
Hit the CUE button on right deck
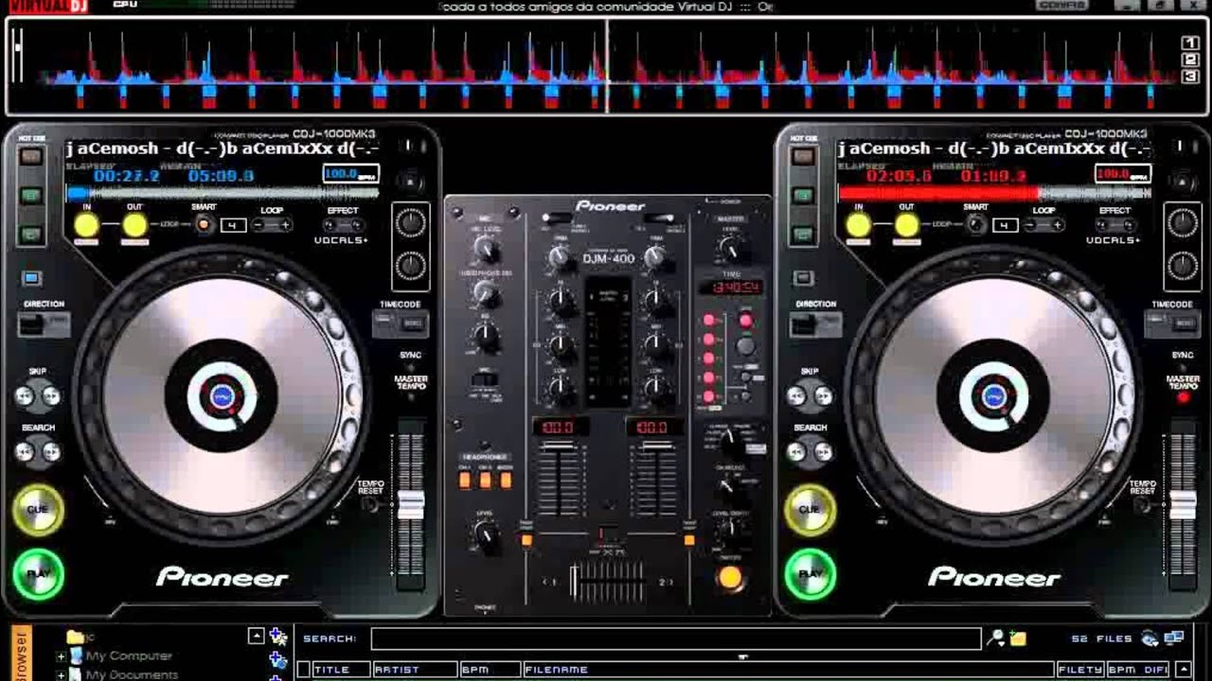point(810,510)
